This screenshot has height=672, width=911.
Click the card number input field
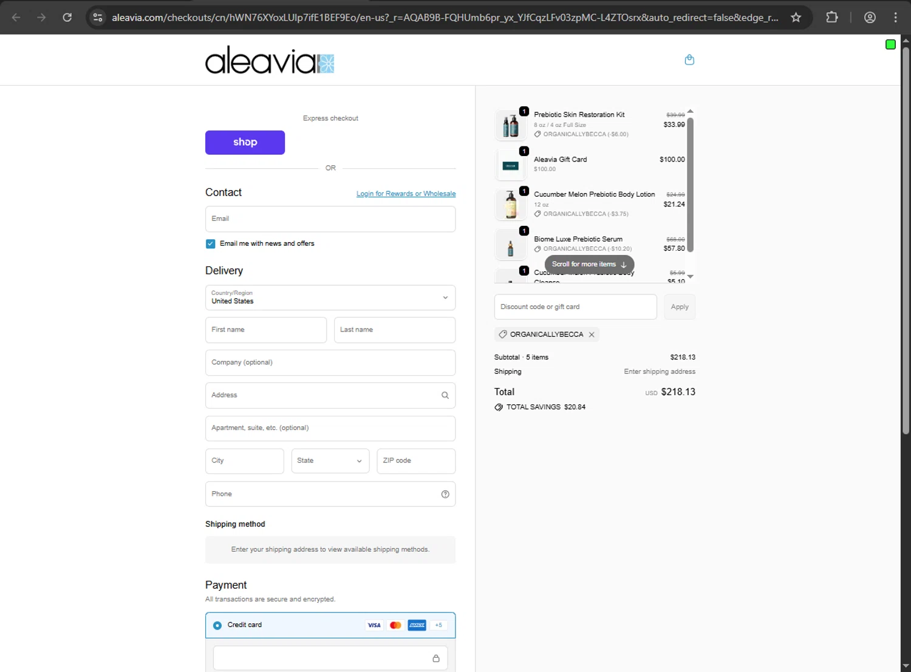click(x=330, y=658)
